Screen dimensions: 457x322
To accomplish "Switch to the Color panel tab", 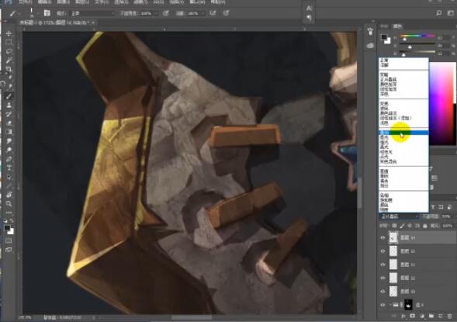I will 397,26.
